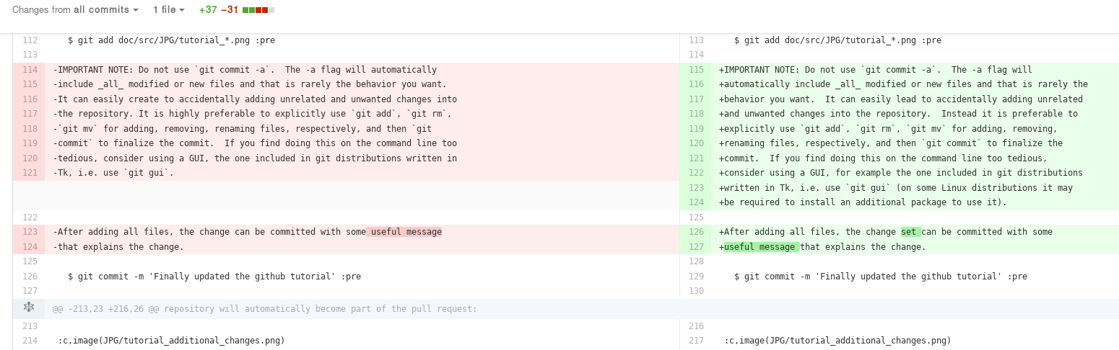Click the +37 additions count
The image size is (1119, 350).
[208, 10]
